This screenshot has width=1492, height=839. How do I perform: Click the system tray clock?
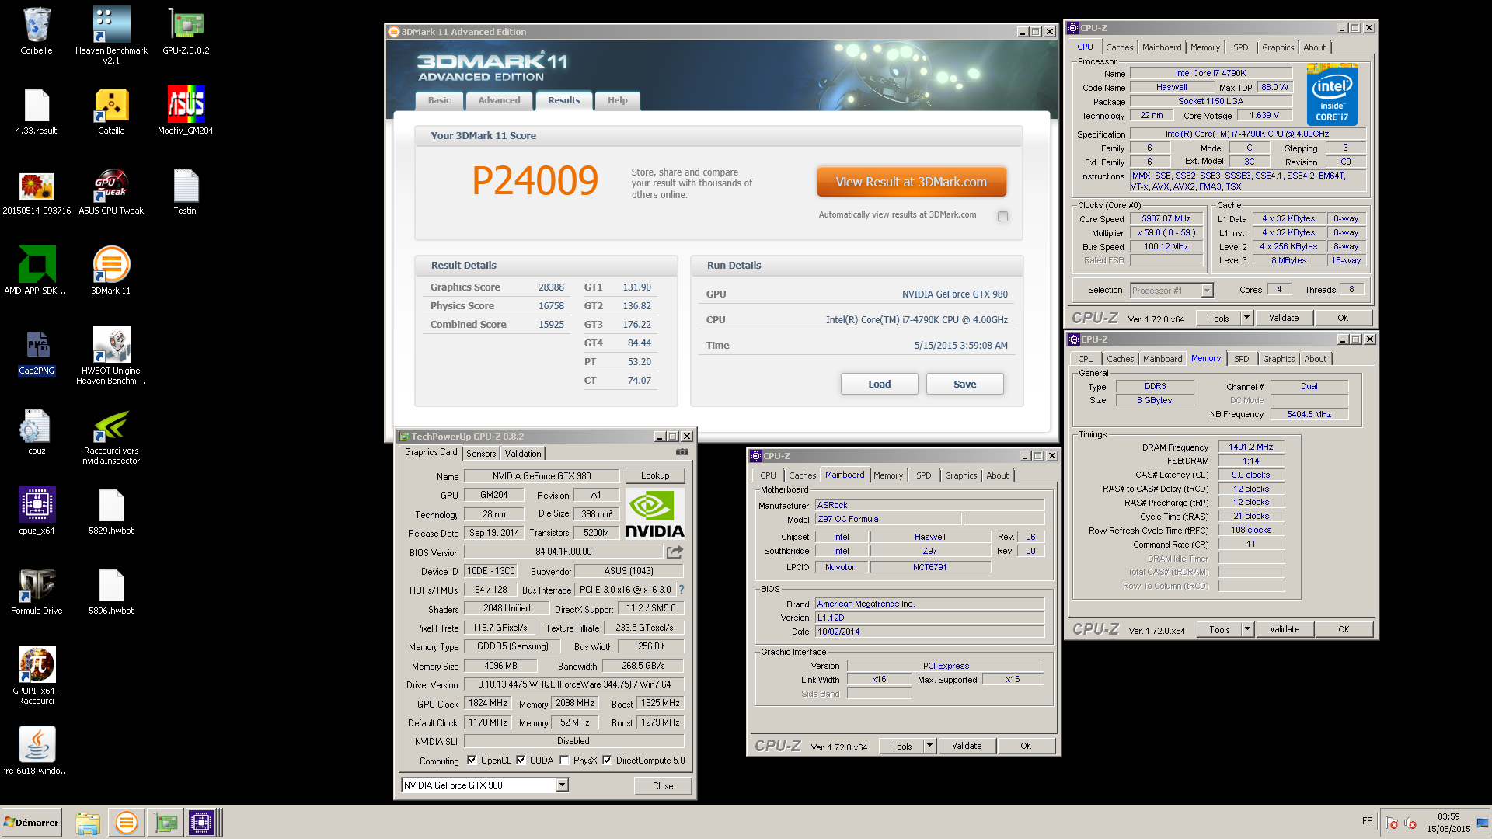click(x=1448, y=823)
